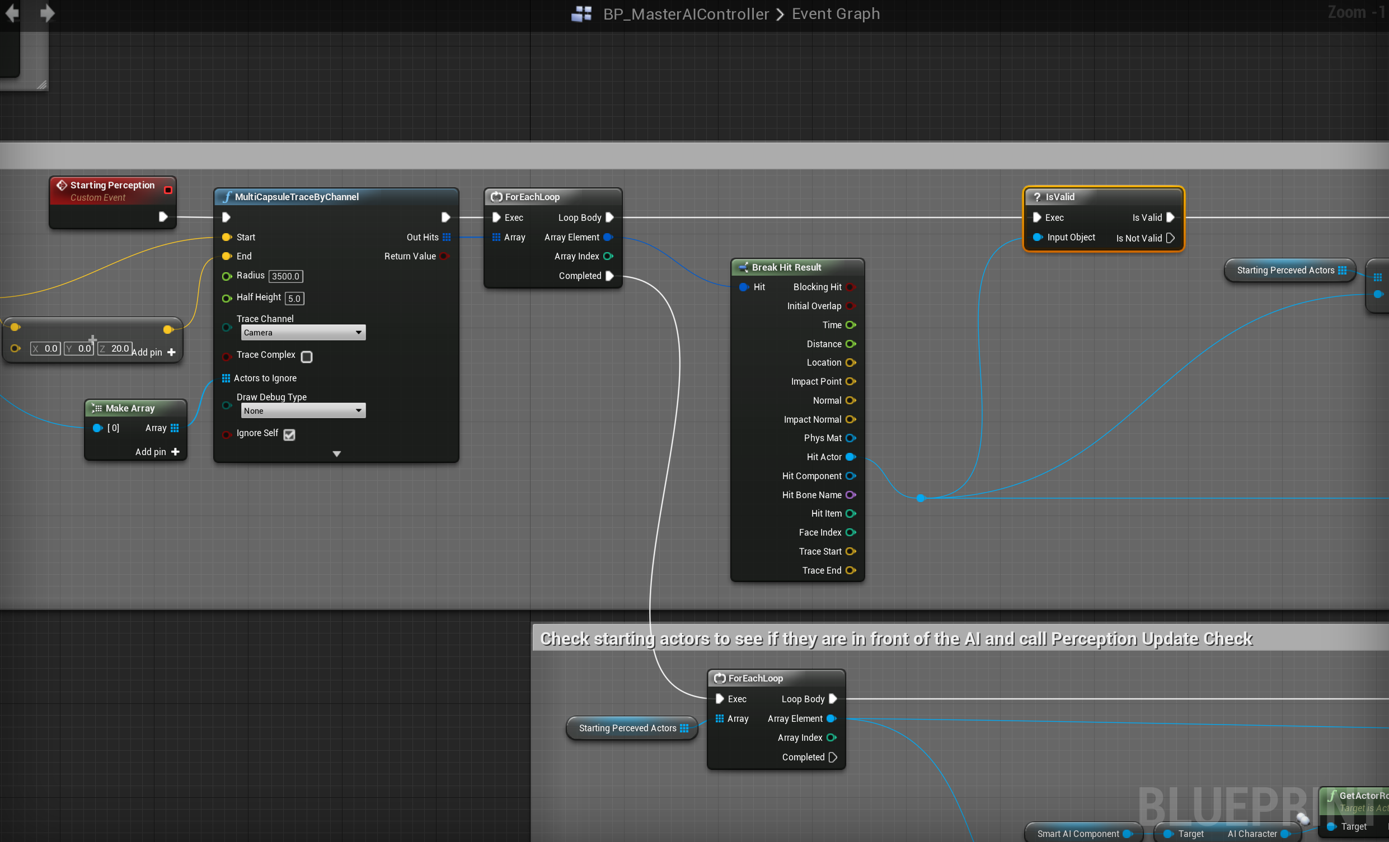
Task: Click Add pin on Make Array node
Action: tap(157, 452)
